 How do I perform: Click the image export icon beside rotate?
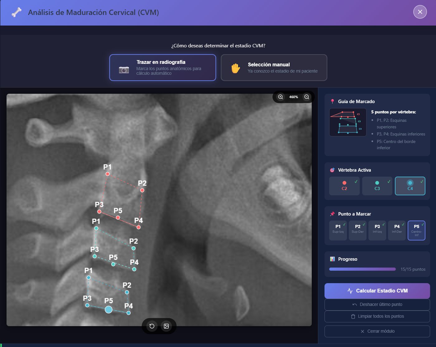[167, 326]
